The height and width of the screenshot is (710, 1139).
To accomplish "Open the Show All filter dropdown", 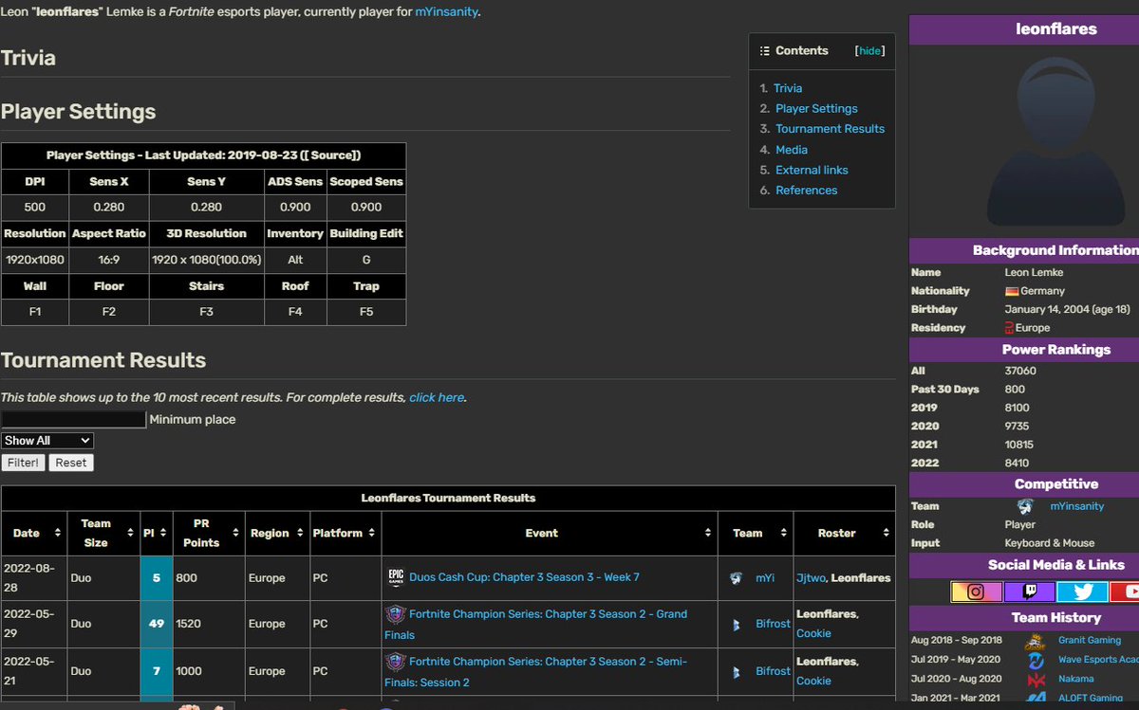I will point(47,441).
